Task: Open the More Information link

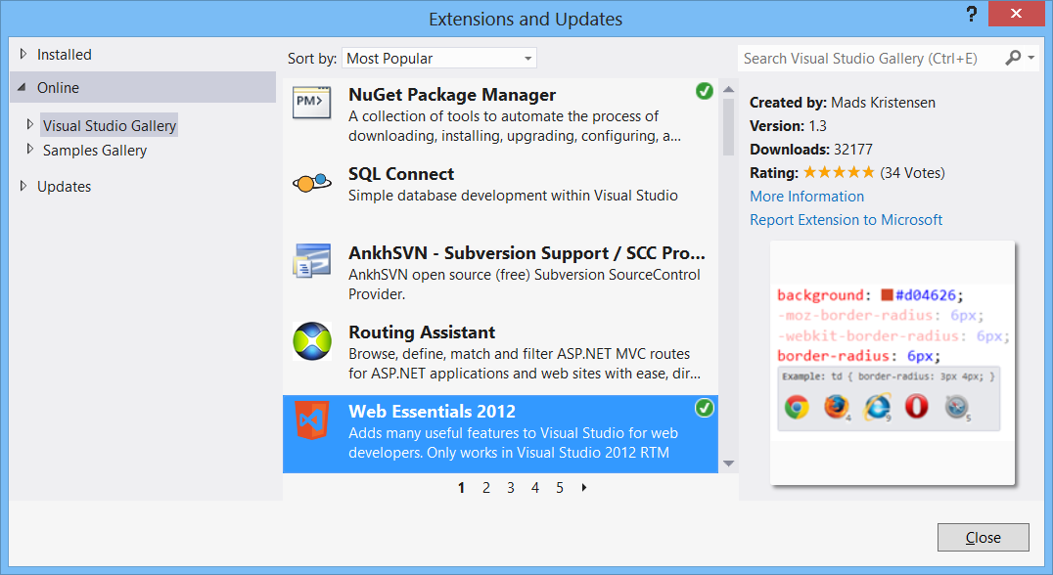Action: 806,197
